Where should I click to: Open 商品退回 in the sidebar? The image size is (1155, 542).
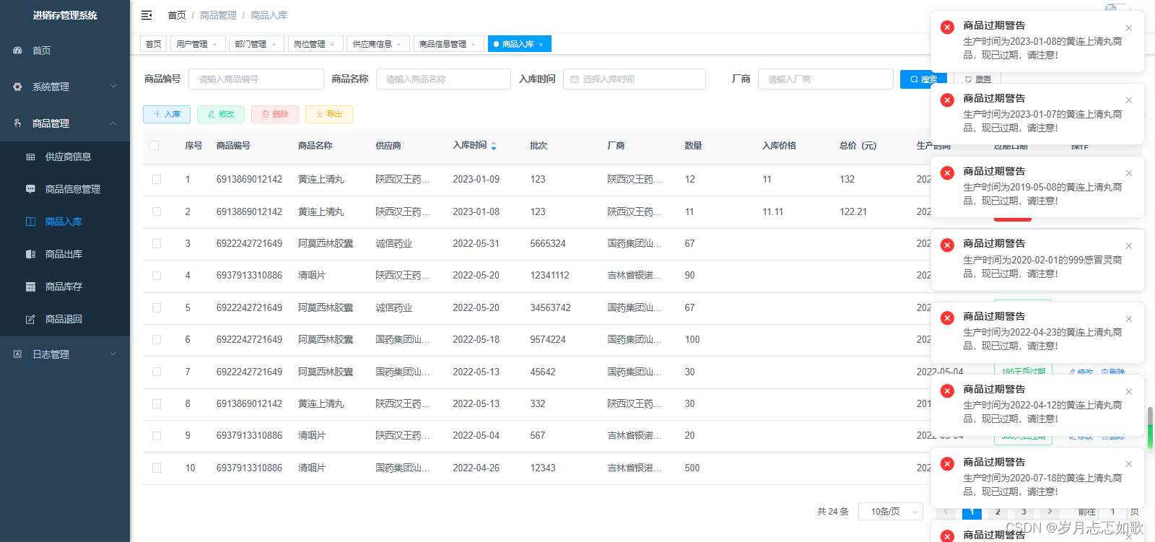(65, 319)
